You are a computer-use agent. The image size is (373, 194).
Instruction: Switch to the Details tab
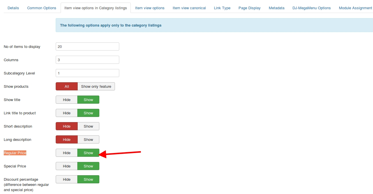coord(13,8)
